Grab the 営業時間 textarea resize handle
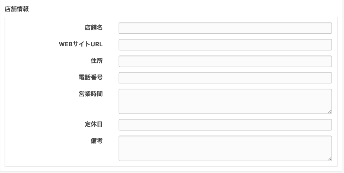Image resolution: width=344 pixels, height=173 pixels. (329, 111)
